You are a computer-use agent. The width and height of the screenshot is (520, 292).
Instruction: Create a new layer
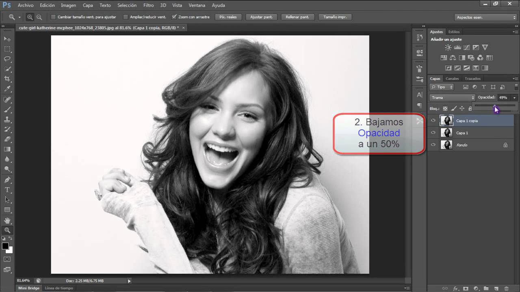coord(496,289)
